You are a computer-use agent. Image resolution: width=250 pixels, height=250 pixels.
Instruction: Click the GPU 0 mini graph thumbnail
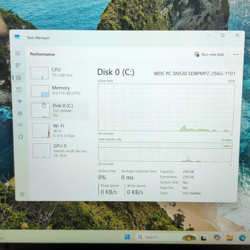41,151
